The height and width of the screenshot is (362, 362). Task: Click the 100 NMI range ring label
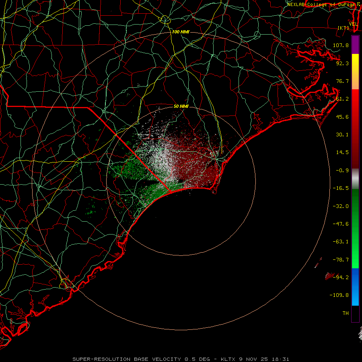(181, 32)
